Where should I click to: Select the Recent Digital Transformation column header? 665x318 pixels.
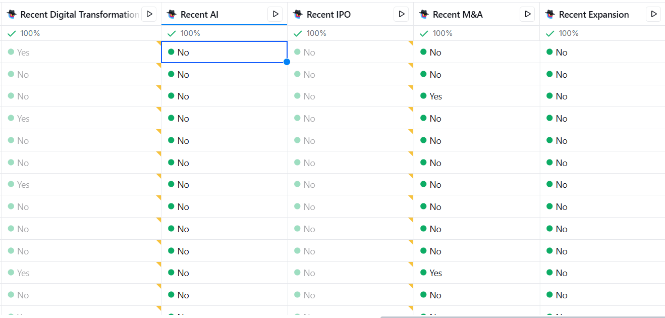tap(80, 15)
